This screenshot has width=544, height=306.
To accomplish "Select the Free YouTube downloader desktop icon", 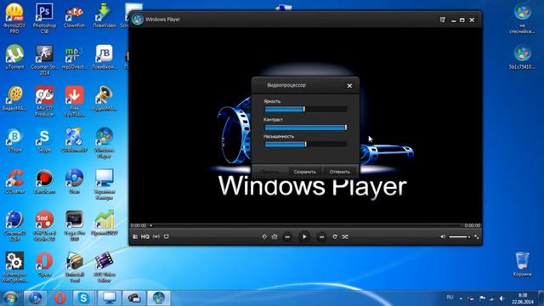I will click(x=74, y=101).
